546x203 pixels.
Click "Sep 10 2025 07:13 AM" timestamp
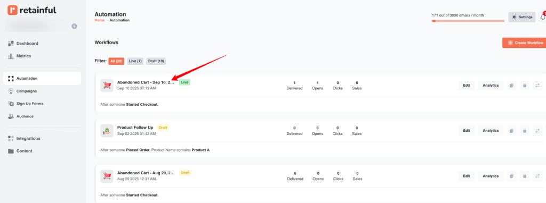point(136,88)
